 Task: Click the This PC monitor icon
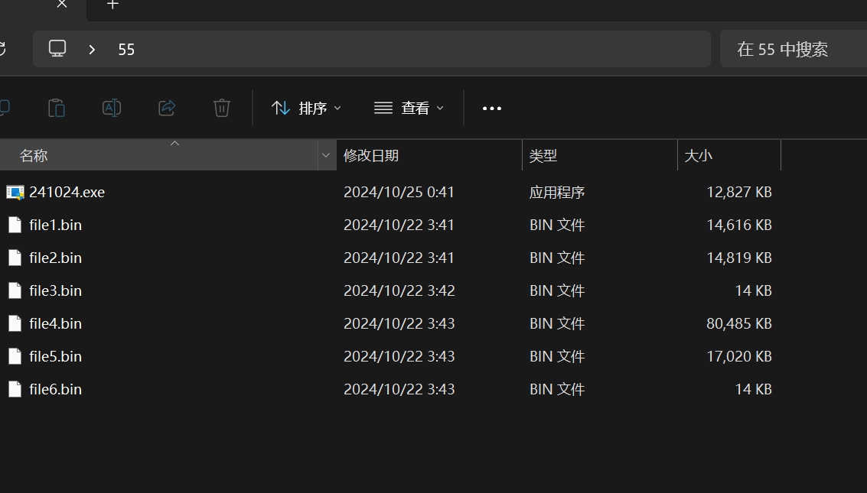pyautogui.click(x=57, y=49)
